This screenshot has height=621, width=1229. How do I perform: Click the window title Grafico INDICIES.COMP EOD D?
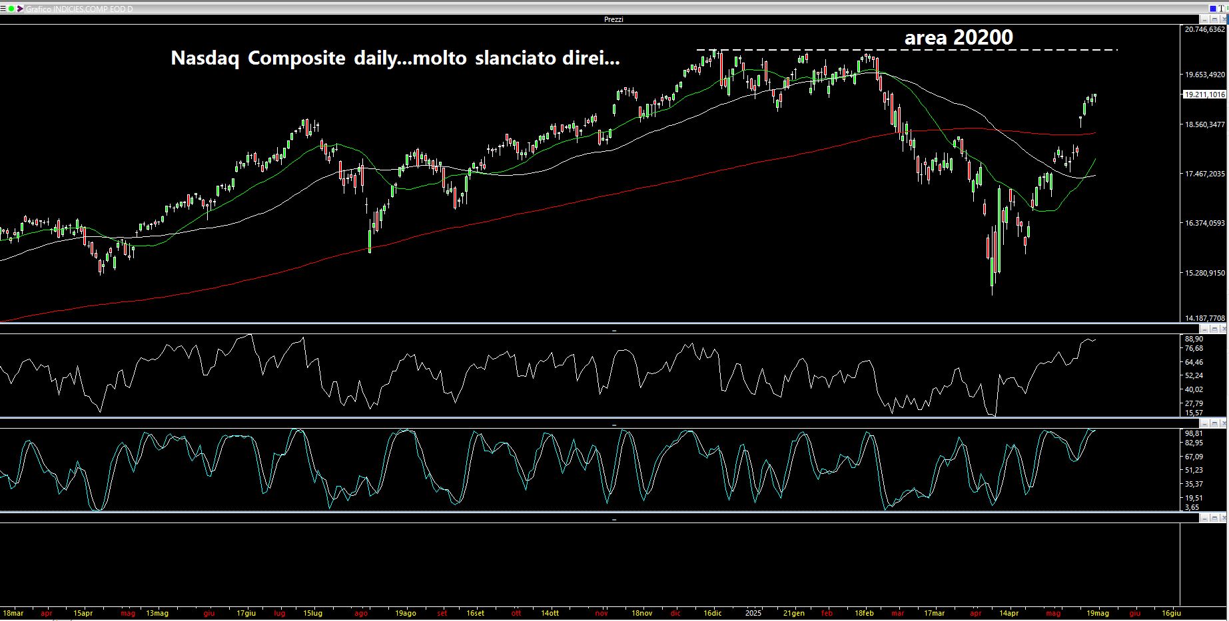[79, 9]
